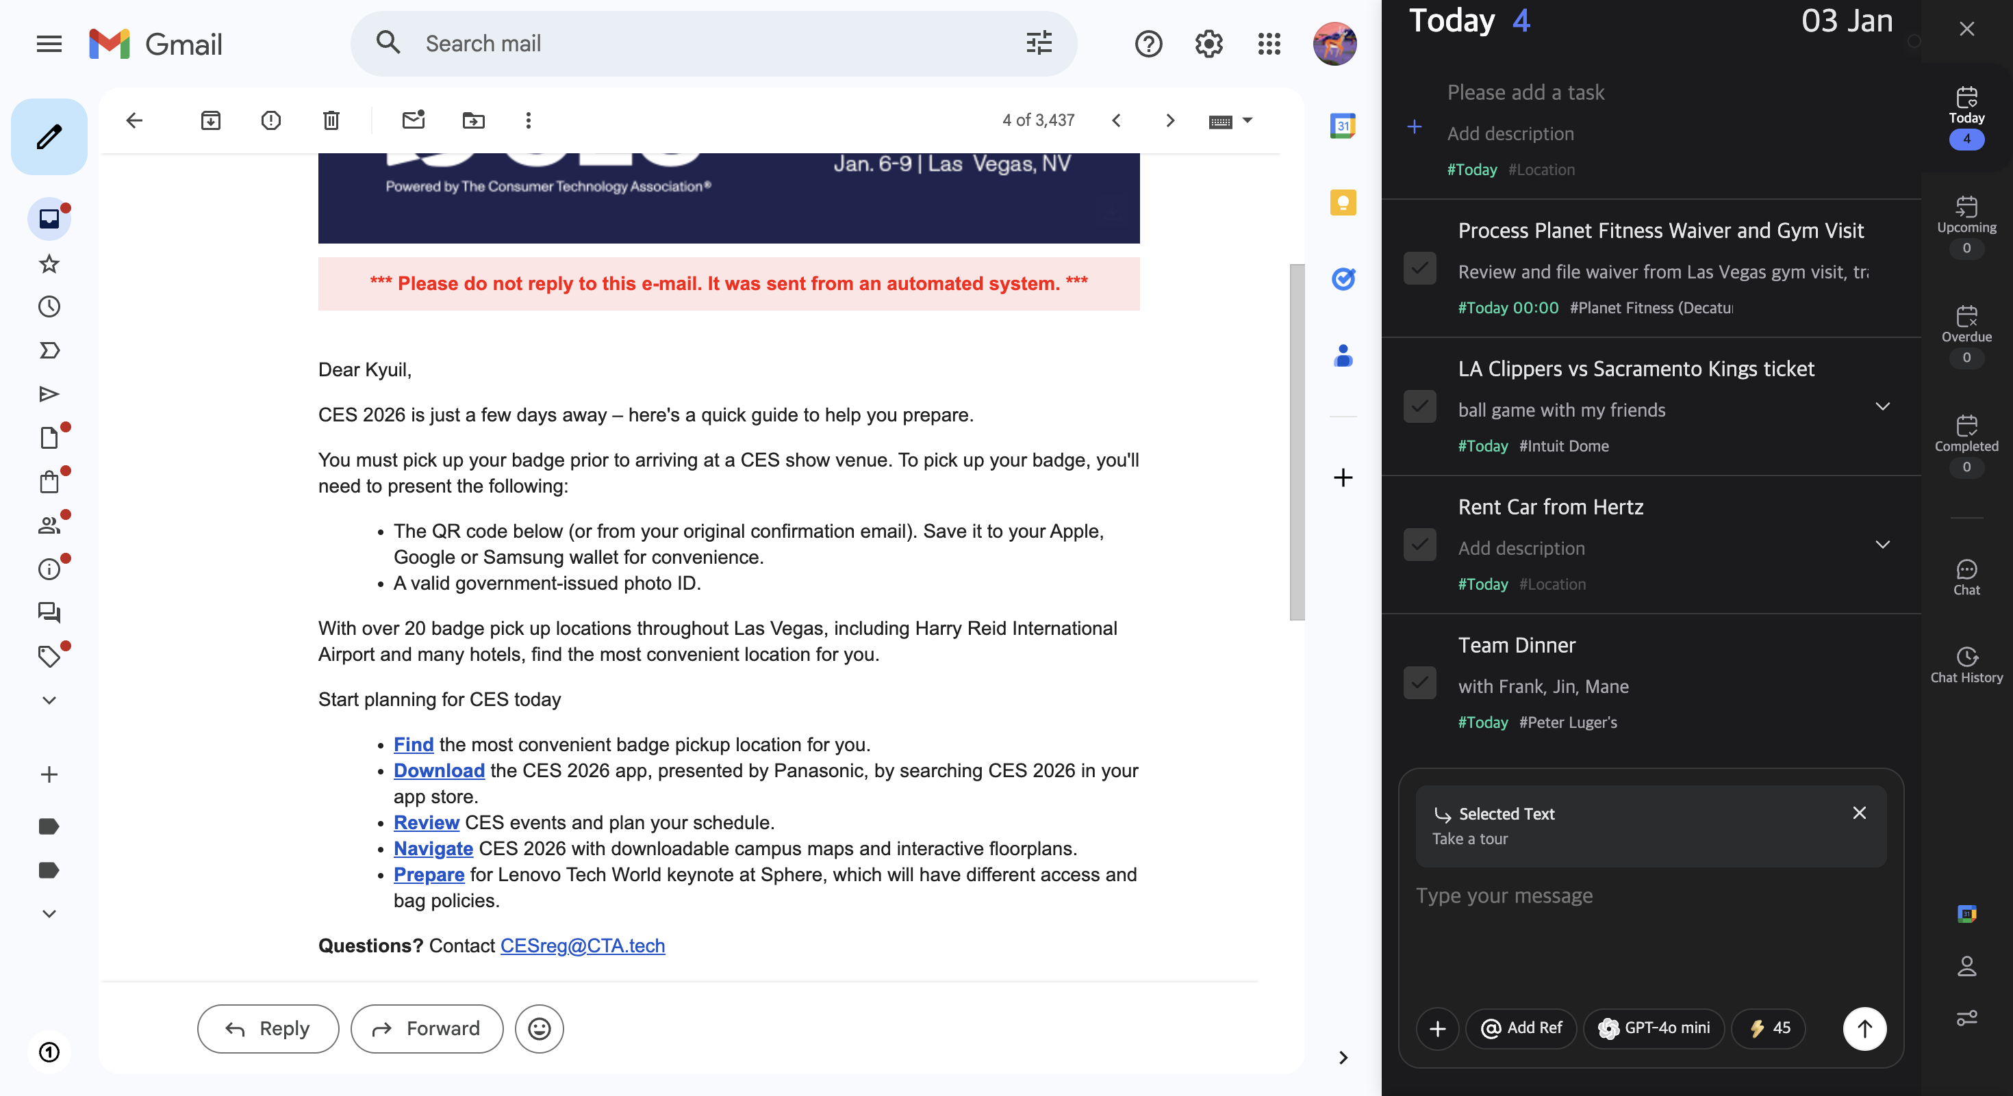Check off Team Dinner task

pos(1419,683)
